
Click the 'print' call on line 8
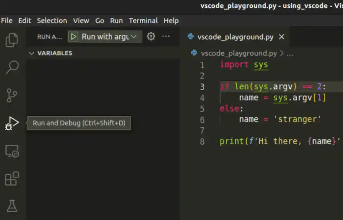tap(231, 142)
